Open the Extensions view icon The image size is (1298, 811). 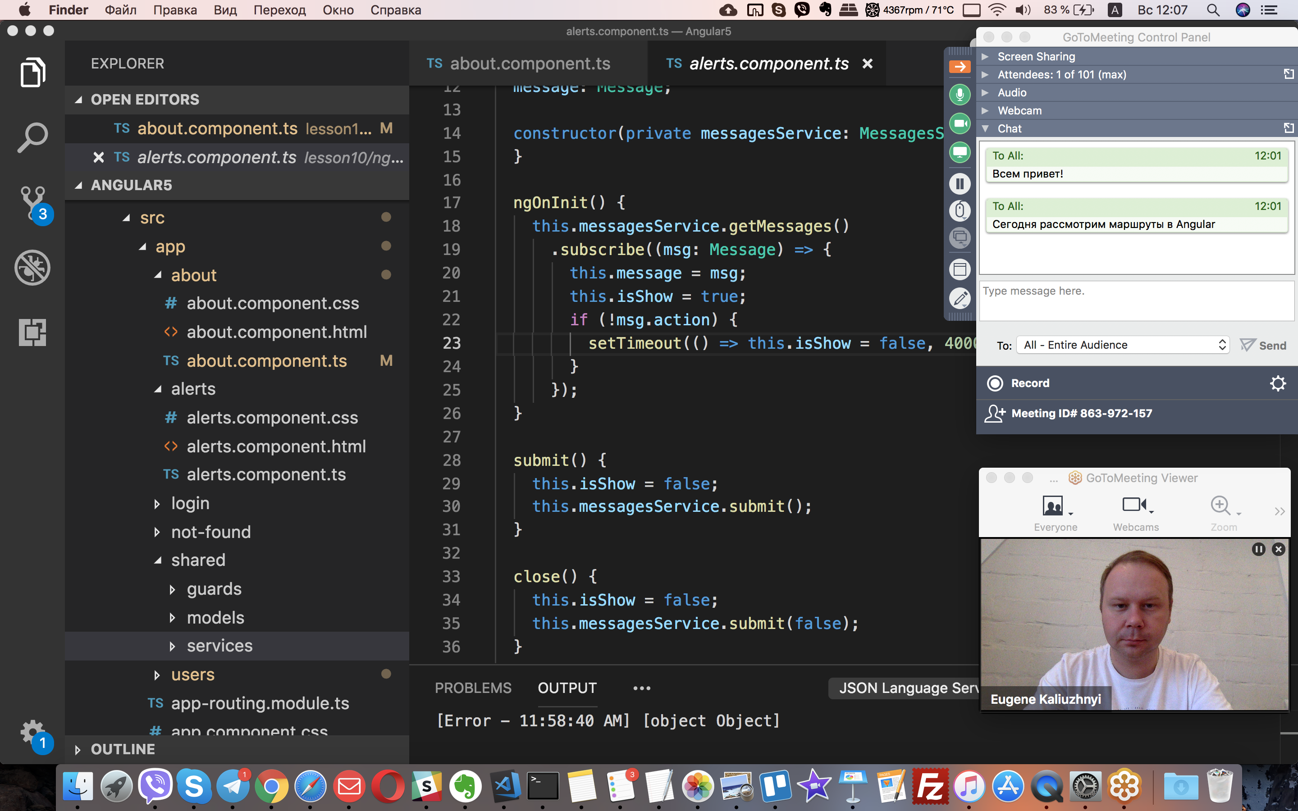coord(32,332)
